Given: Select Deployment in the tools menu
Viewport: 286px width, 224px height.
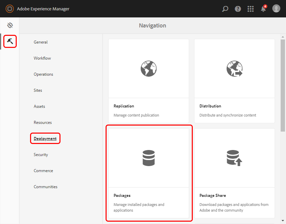Looking at the screenshot, I should click(x=45, y=139).
